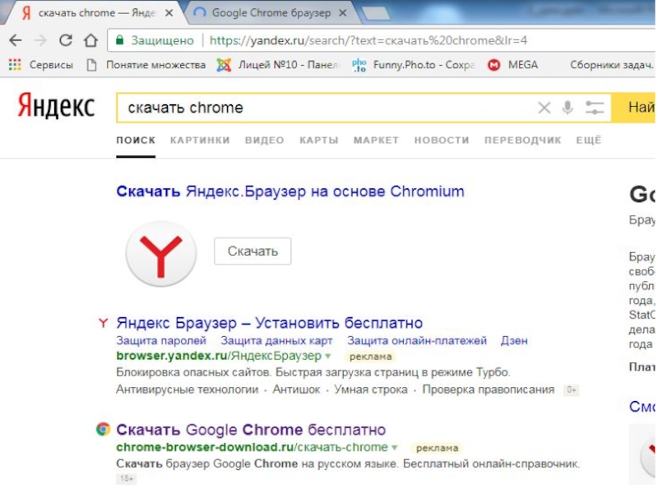Switch to the Карты tab
The image size is (658, 493).
(319, 140)
